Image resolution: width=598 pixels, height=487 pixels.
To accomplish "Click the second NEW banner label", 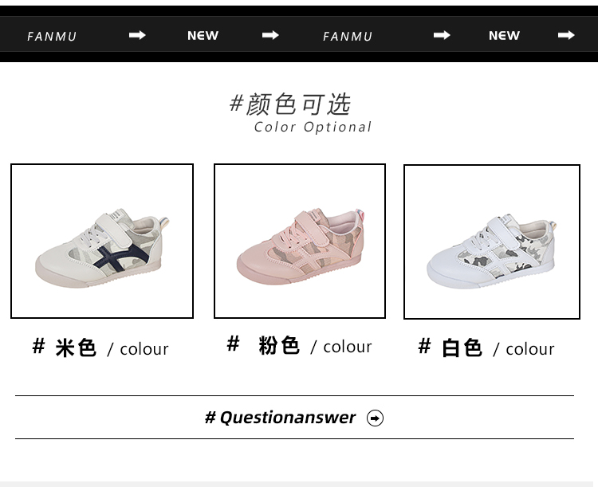I will pos(504,35).
